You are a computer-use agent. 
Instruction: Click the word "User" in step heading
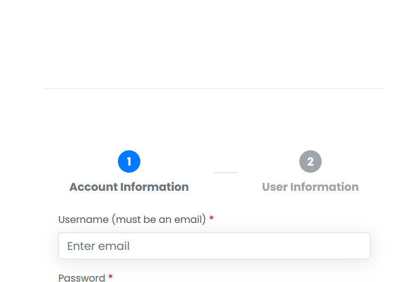(x=274, y=187)
